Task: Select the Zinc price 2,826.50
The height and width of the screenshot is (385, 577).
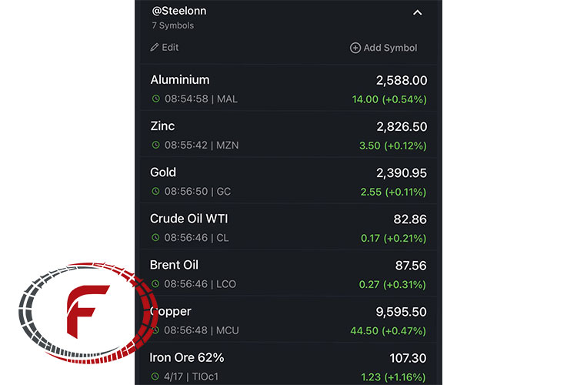Action: (x=402, y=127)
